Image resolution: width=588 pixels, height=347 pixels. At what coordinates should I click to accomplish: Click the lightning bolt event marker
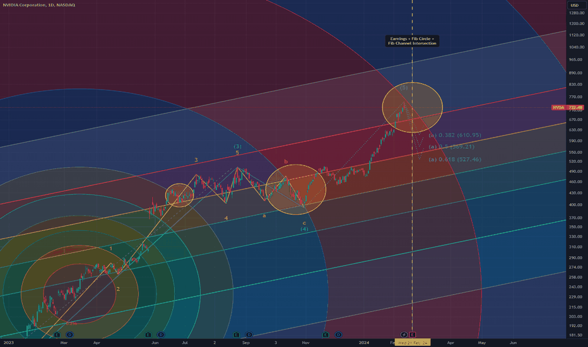(x=404, y=334)
